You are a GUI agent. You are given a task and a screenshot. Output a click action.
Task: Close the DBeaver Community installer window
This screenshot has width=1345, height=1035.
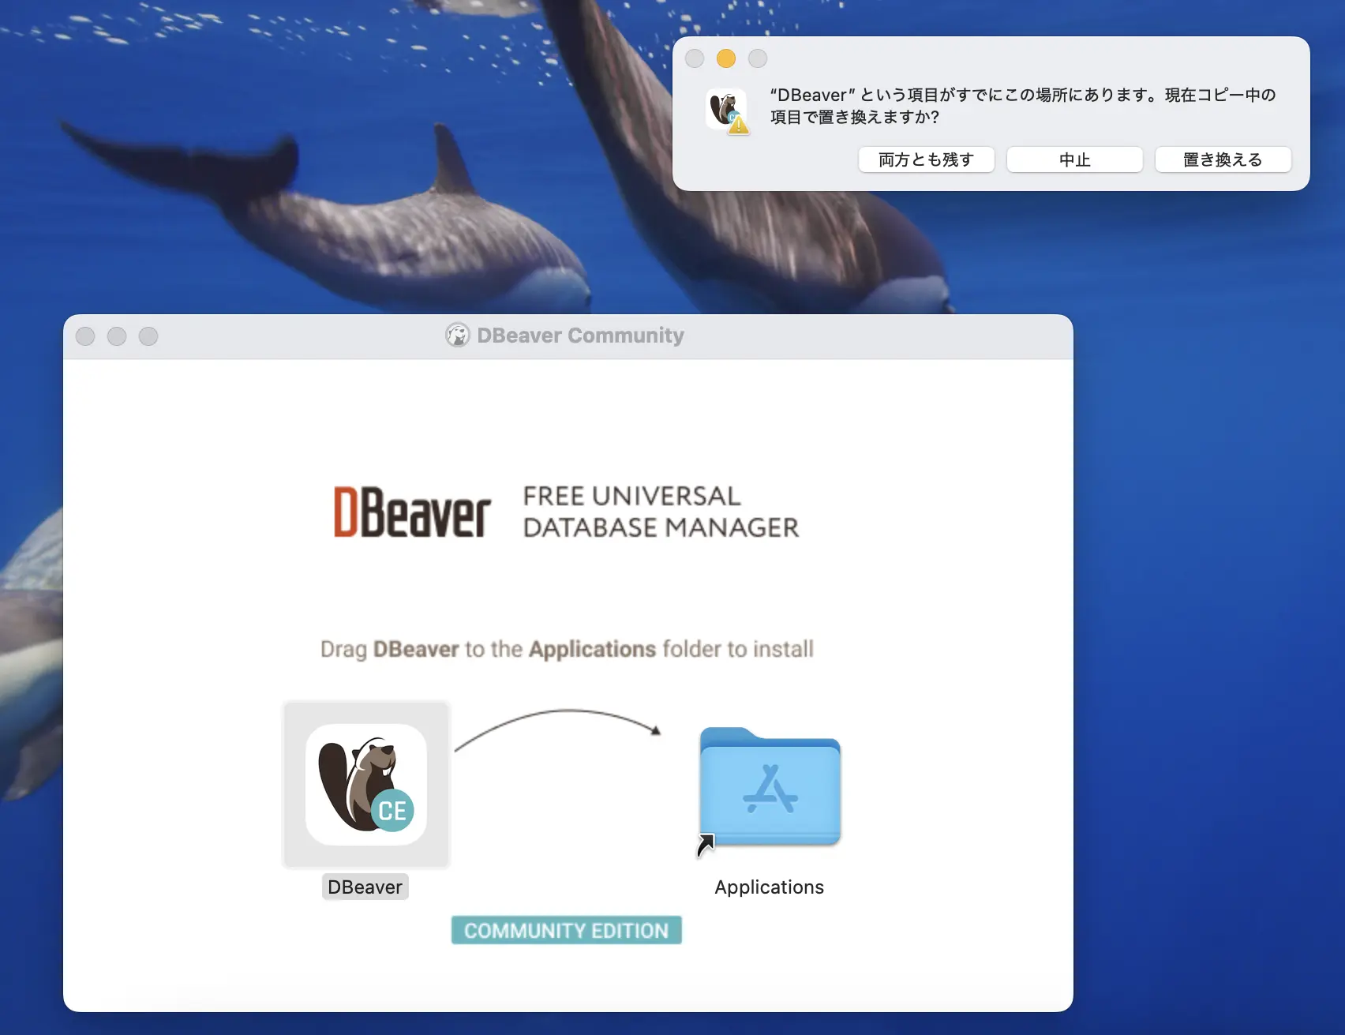pos(85,336)
